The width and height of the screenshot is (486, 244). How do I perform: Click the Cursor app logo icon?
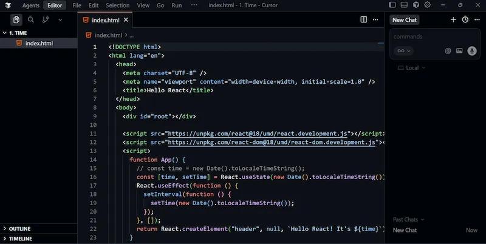[8, 5]
